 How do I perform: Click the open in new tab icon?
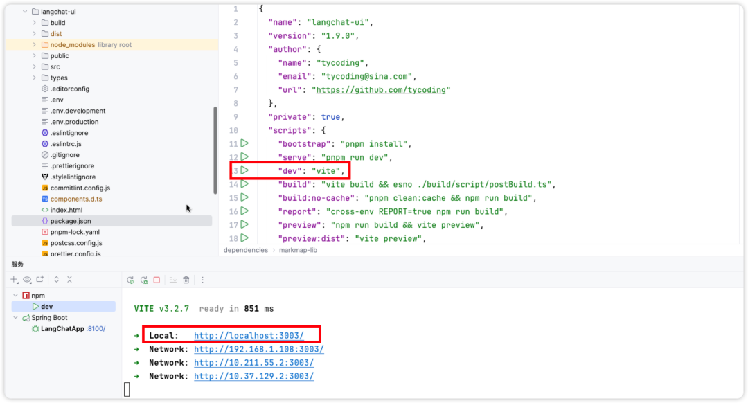pyautogui.click(x=40, y=280)
